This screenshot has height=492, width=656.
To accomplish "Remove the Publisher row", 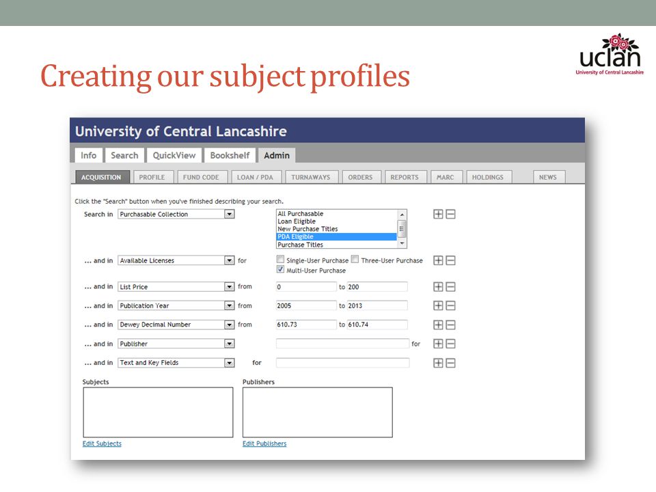I will [450, 344].
